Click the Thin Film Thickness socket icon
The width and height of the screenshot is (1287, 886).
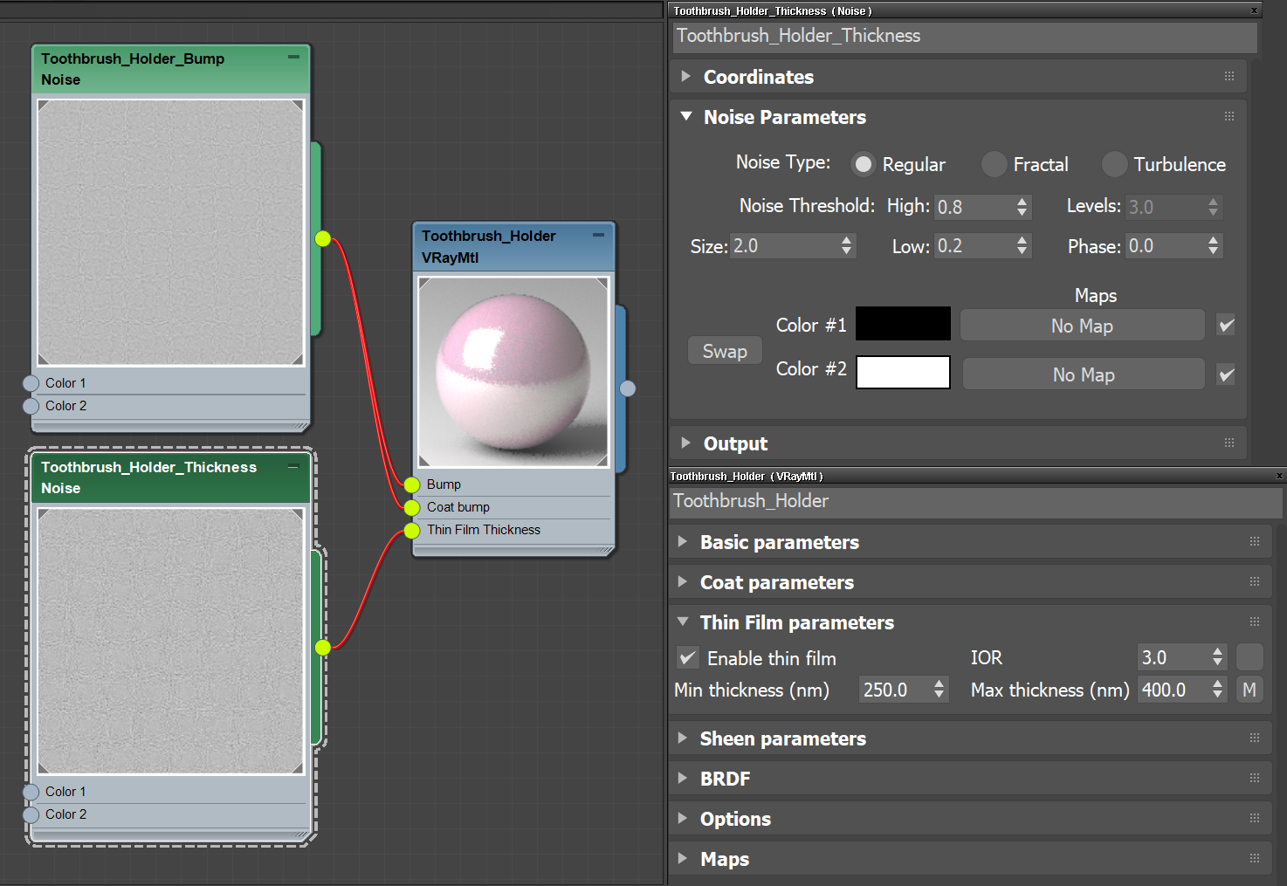pyautogui.click(x=410, y=530)
